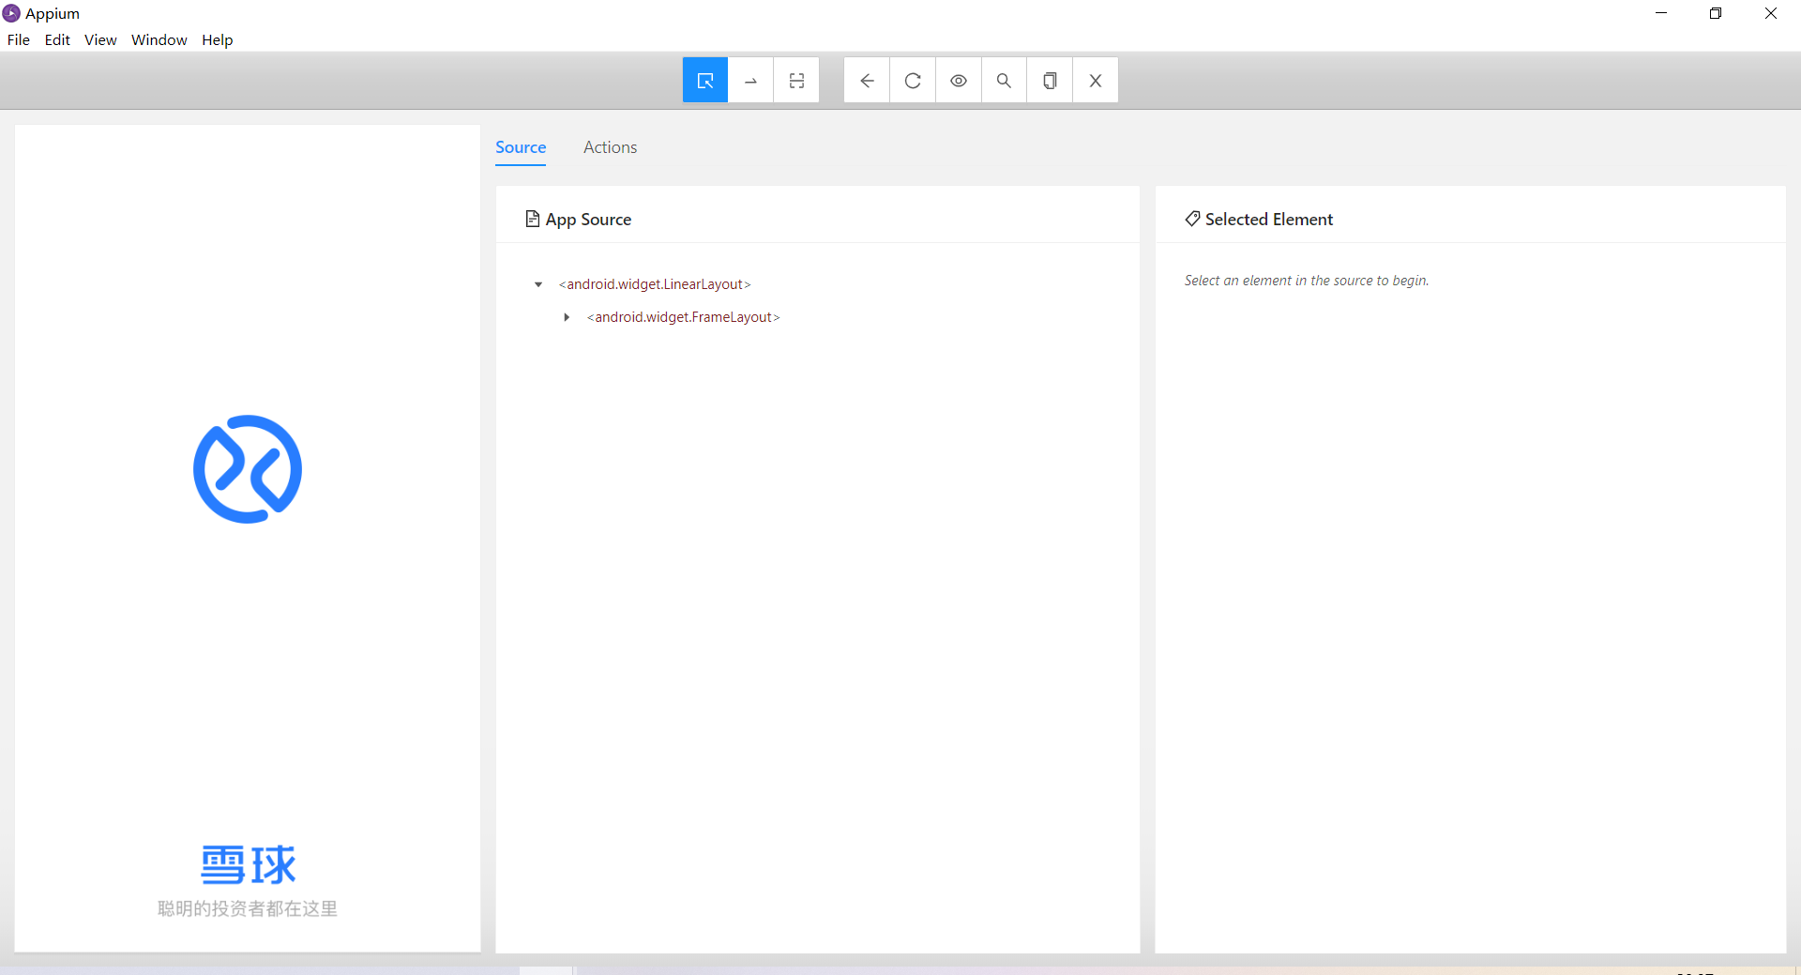Collapse the android.widget.LinearLayout node
The height and width of the screenshot is (975, 1801).
pos(538,284)
